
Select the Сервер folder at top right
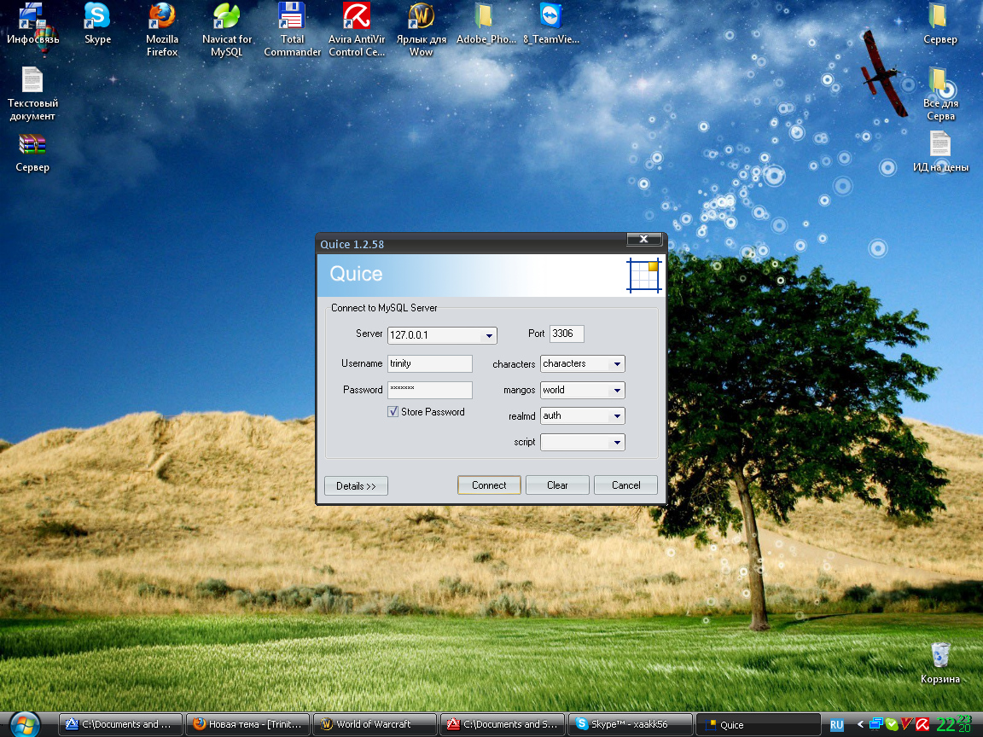939,24
